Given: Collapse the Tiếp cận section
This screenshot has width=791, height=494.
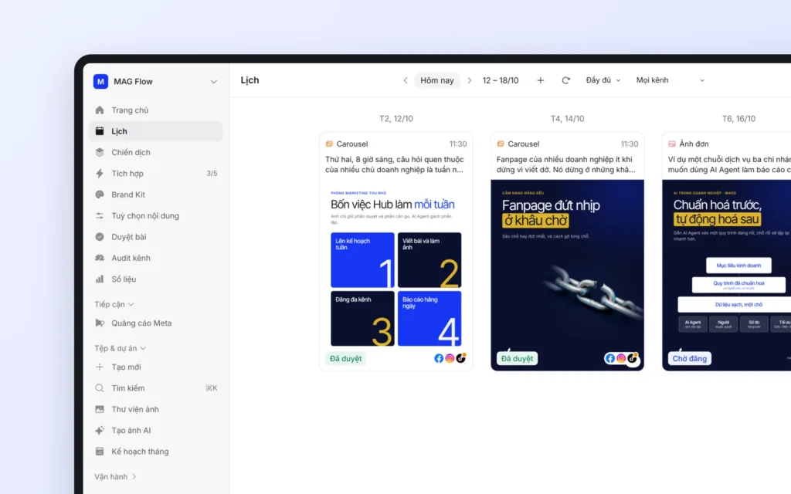Looking at the screenshot, I should pyautogui.click(x=114, y=304).
